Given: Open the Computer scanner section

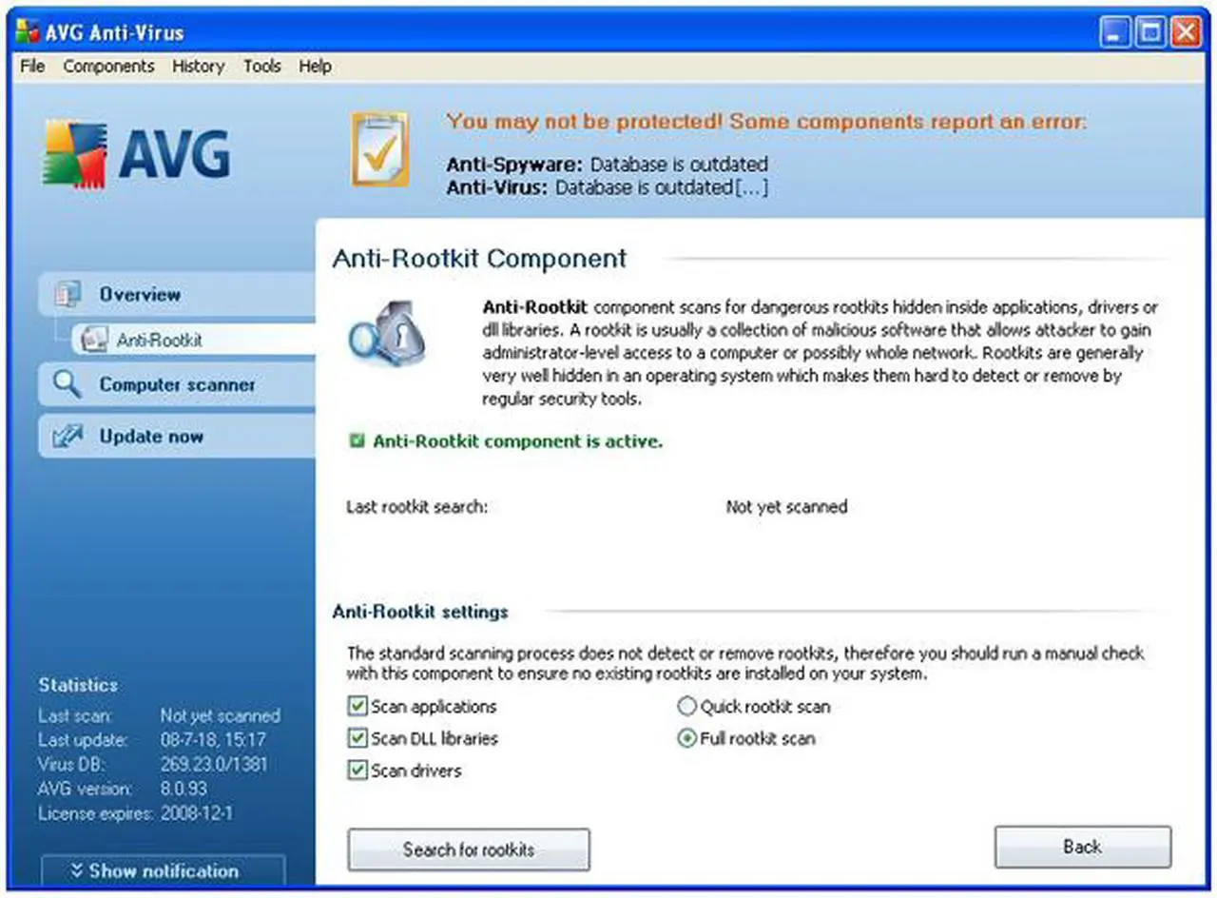Looking at the screenshot, I should tap(177, 384).
